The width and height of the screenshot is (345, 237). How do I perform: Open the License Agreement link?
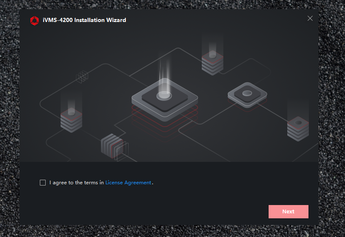click(128, 183)
